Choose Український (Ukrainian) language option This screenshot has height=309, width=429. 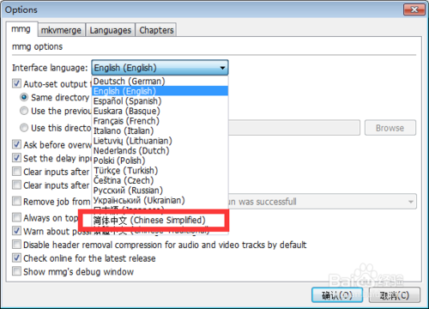pos(160,200)
